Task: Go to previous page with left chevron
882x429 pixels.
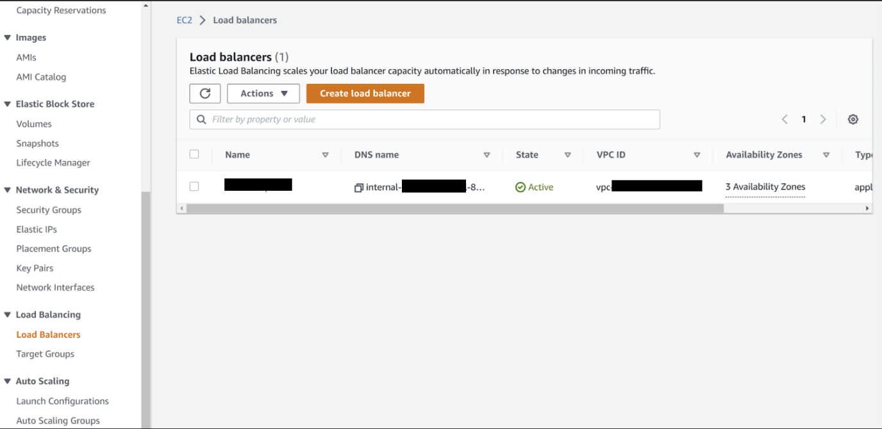Action: coord(785,120)
